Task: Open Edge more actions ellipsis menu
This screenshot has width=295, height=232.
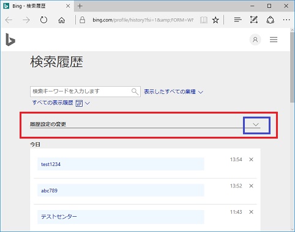Action: (286, 20)
